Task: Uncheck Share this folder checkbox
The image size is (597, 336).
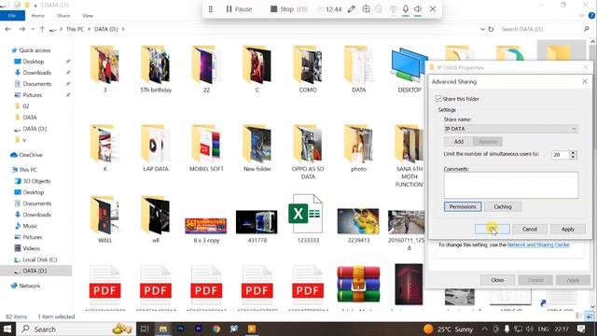Action: (438, 99)
